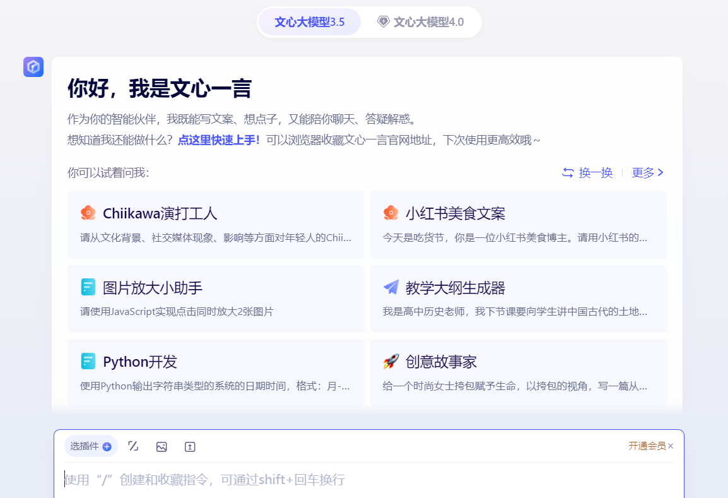Click the rocket icon on 创意故事家 card

(391, 362)
